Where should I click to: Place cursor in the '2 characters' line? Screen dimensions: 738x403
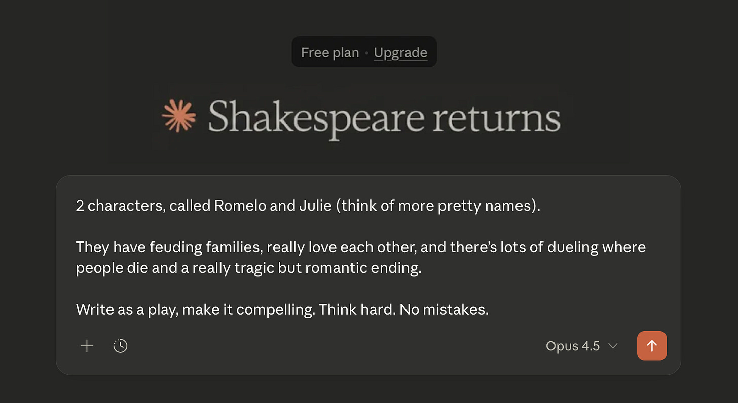tap(122, 207)
